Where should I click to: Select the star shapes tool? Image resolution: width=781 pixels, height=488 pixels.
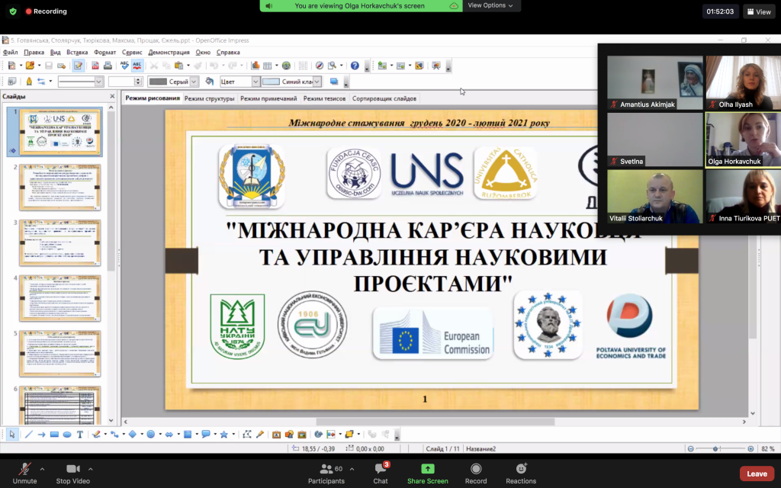(224, 434)
